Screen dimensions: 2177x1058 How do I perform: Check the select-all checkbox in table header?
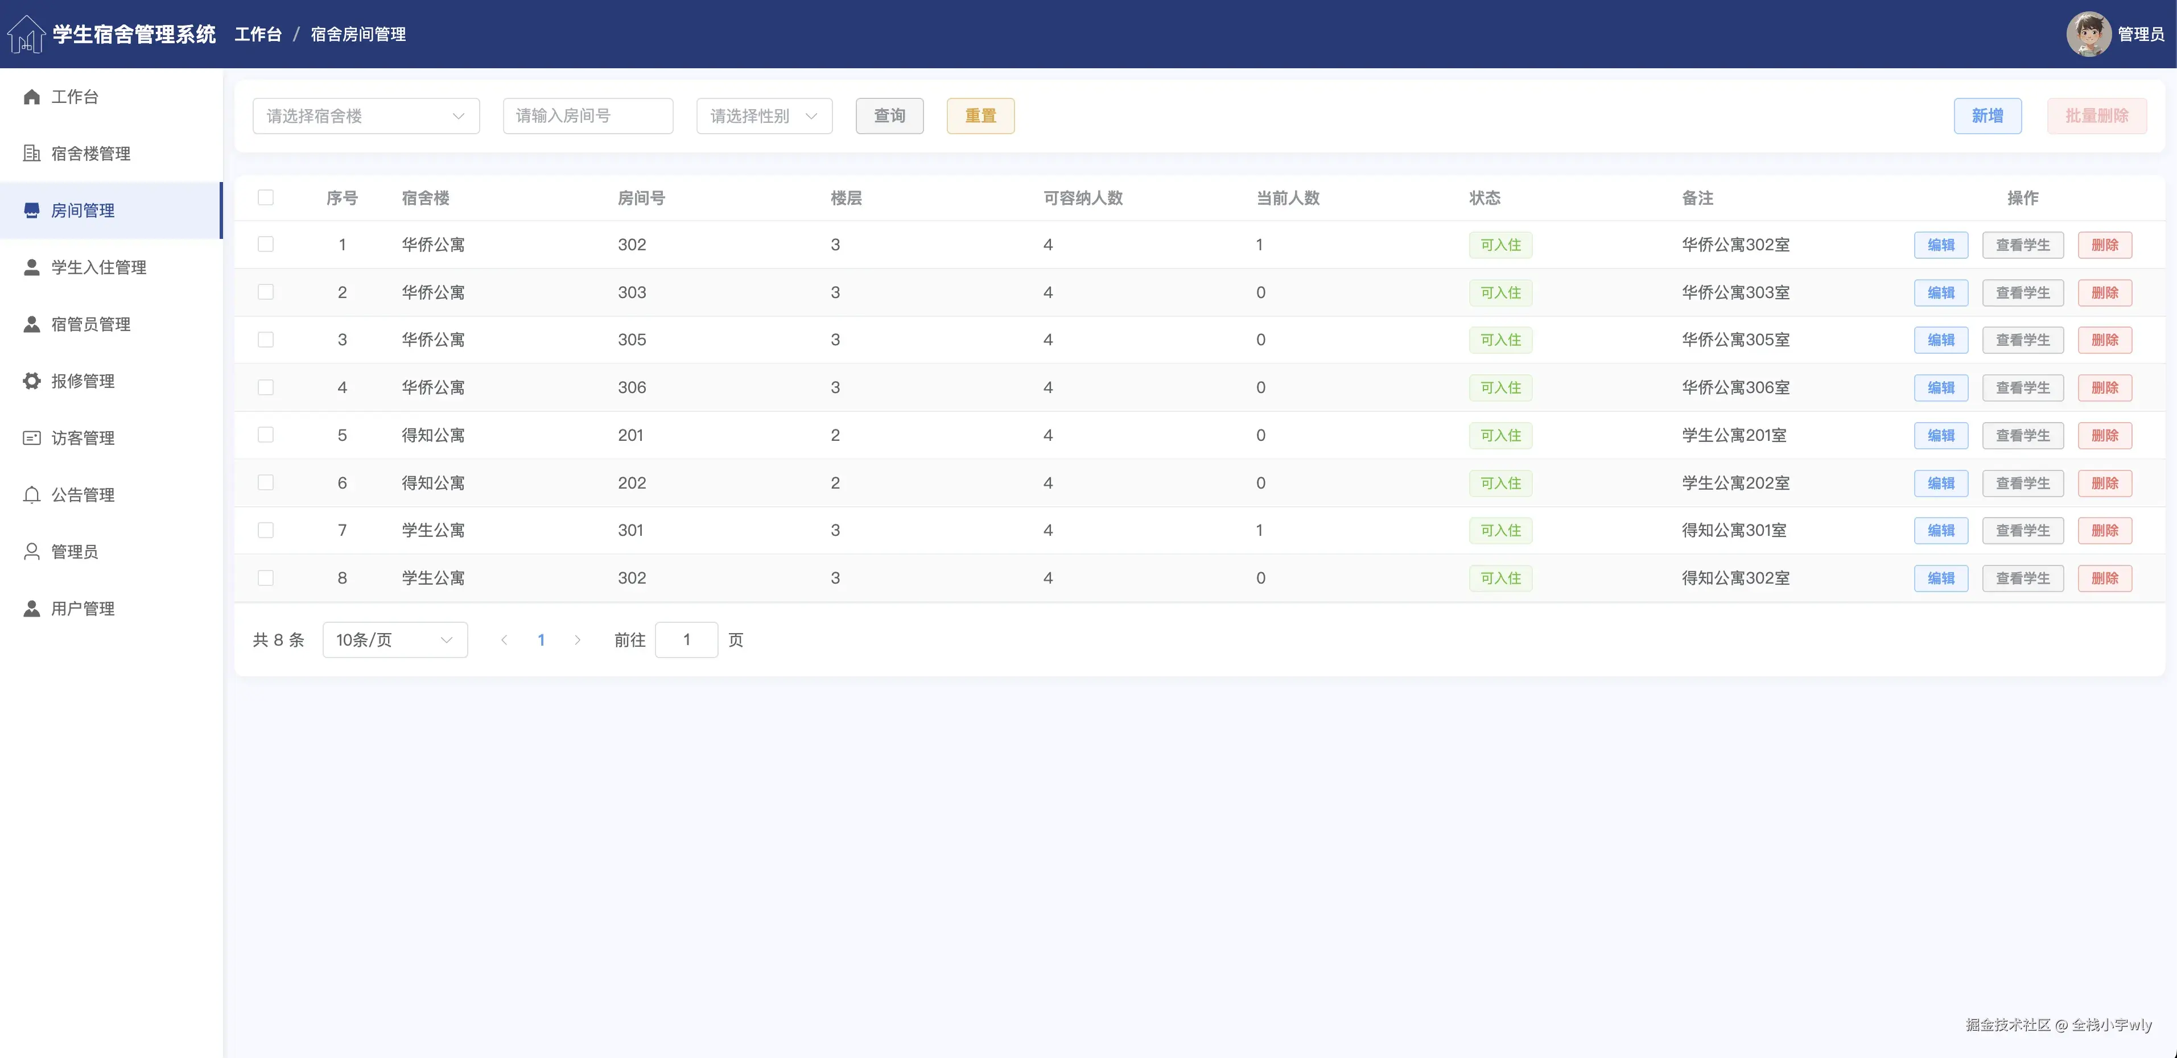[x=265, y=198]
